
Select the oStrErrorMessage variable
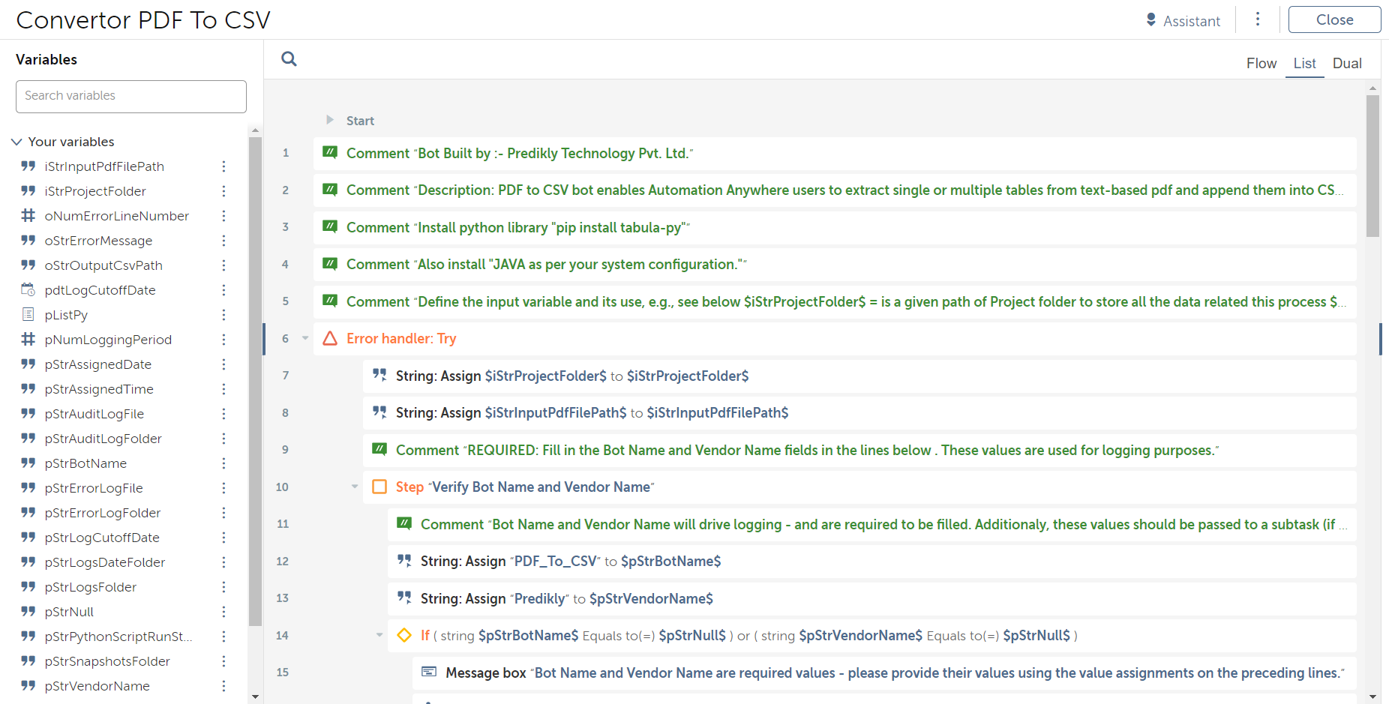pos(98,241)
